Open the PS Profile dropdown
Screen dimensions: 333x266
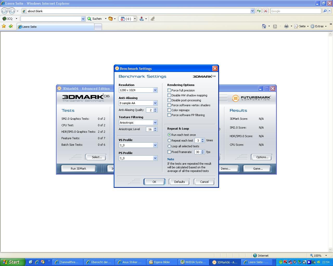pos(155,158)
